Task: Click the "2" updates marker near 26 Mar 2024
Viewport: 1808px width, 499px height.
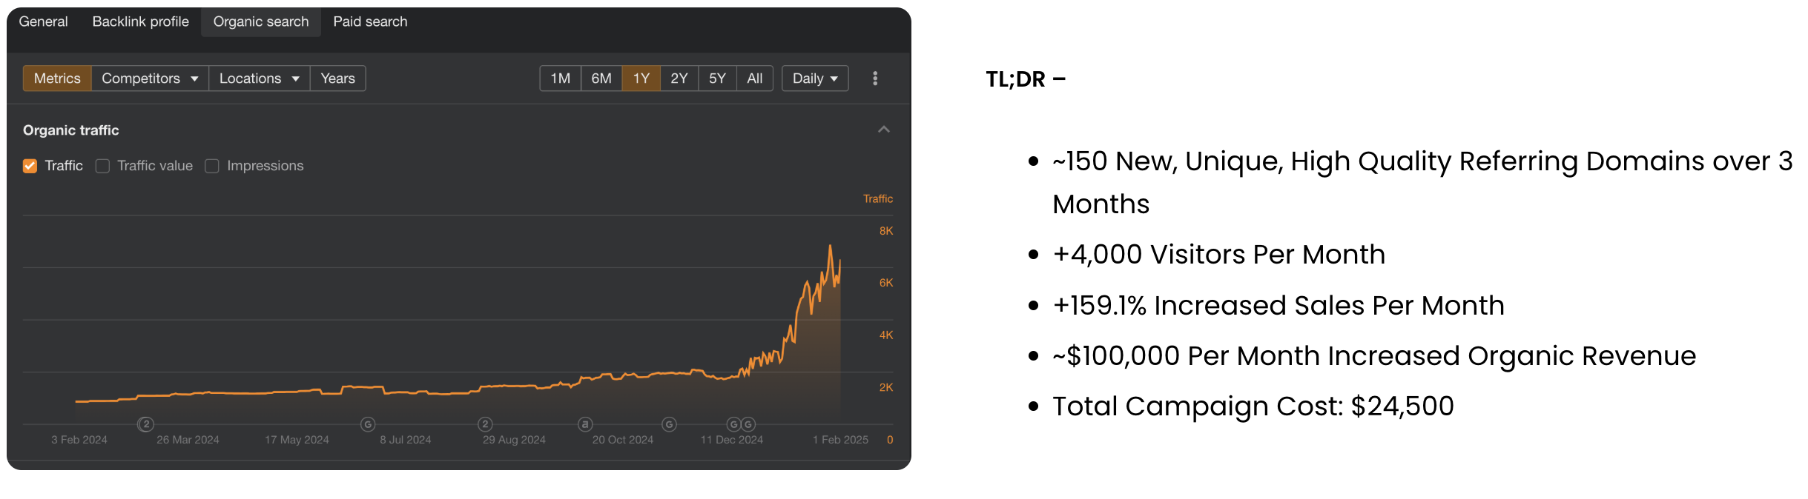Action: [146, 424]
